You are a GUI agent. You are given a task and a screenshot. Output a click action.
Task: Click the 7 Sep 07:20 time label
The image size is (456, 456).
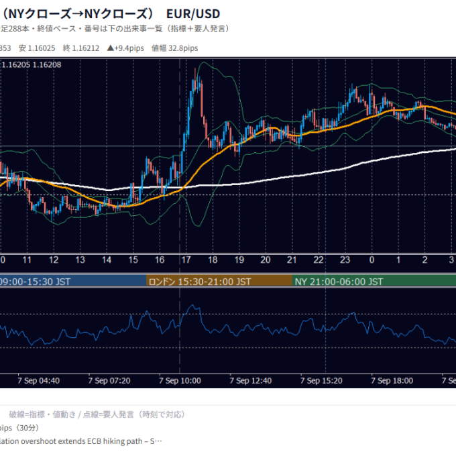pyautogui.click(x=109, y=381)
